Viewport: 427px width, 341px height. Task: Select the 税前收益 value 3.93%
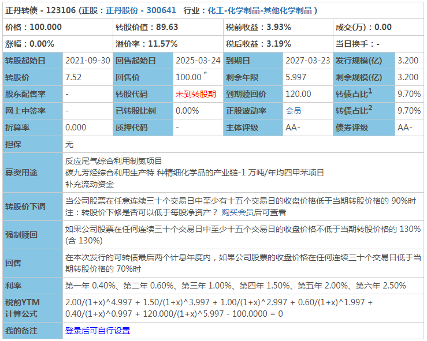point(279,27)
